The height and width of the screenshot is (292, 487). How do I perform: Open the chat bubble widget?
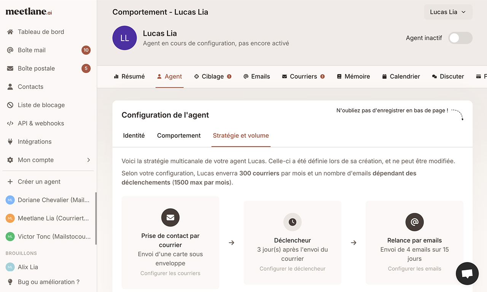467,273
